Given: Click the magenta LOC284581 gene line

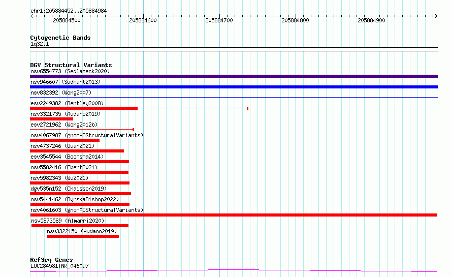Looking at the screenshot, I should pyautogui.click(x=234, y=270).
